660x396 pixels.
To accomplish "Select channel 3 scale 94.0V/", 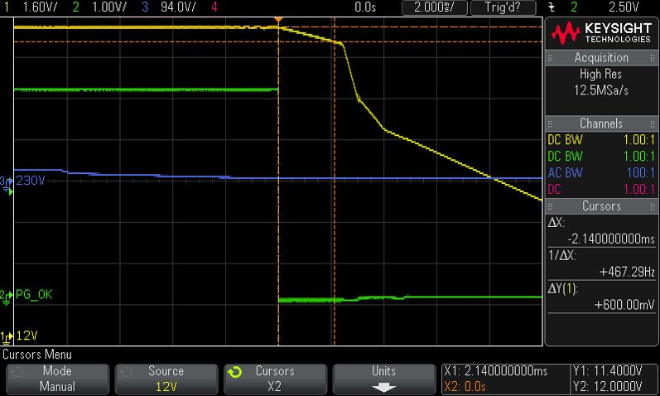I will coord(178,7).
